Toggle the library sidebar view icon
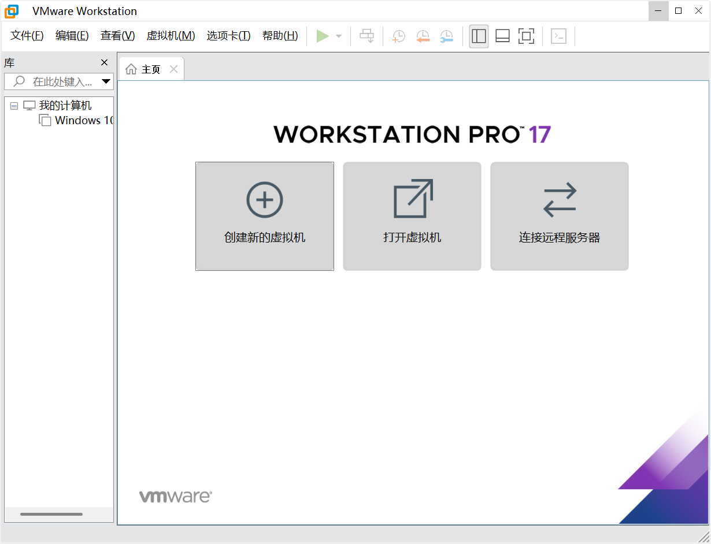Viewport: 711px width, 544px height. coord(479,36)
